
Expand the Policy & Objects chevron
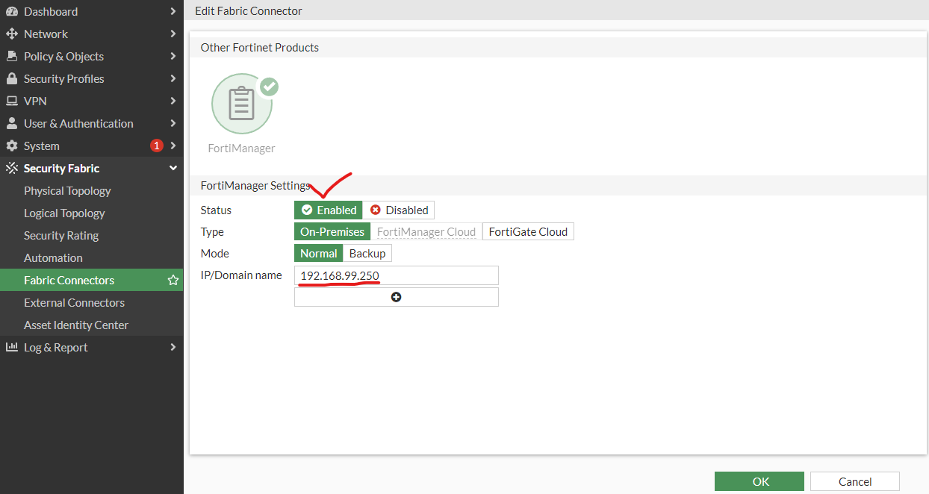tap(173, 57)
